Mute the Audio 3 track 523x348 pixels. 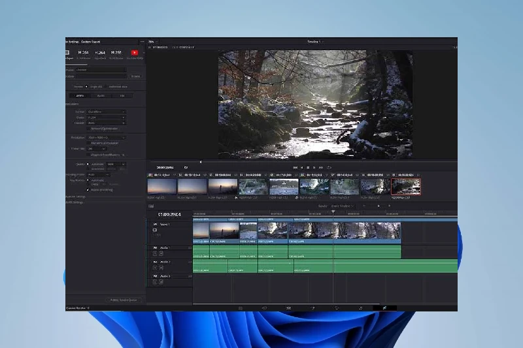(x=161, y=282)
